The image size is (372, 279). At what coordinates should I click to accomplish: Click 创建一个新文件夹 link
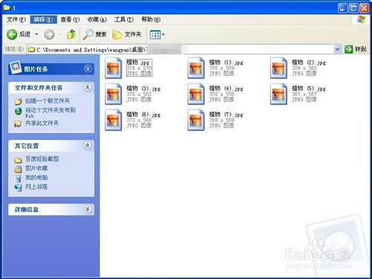(48, 100)
